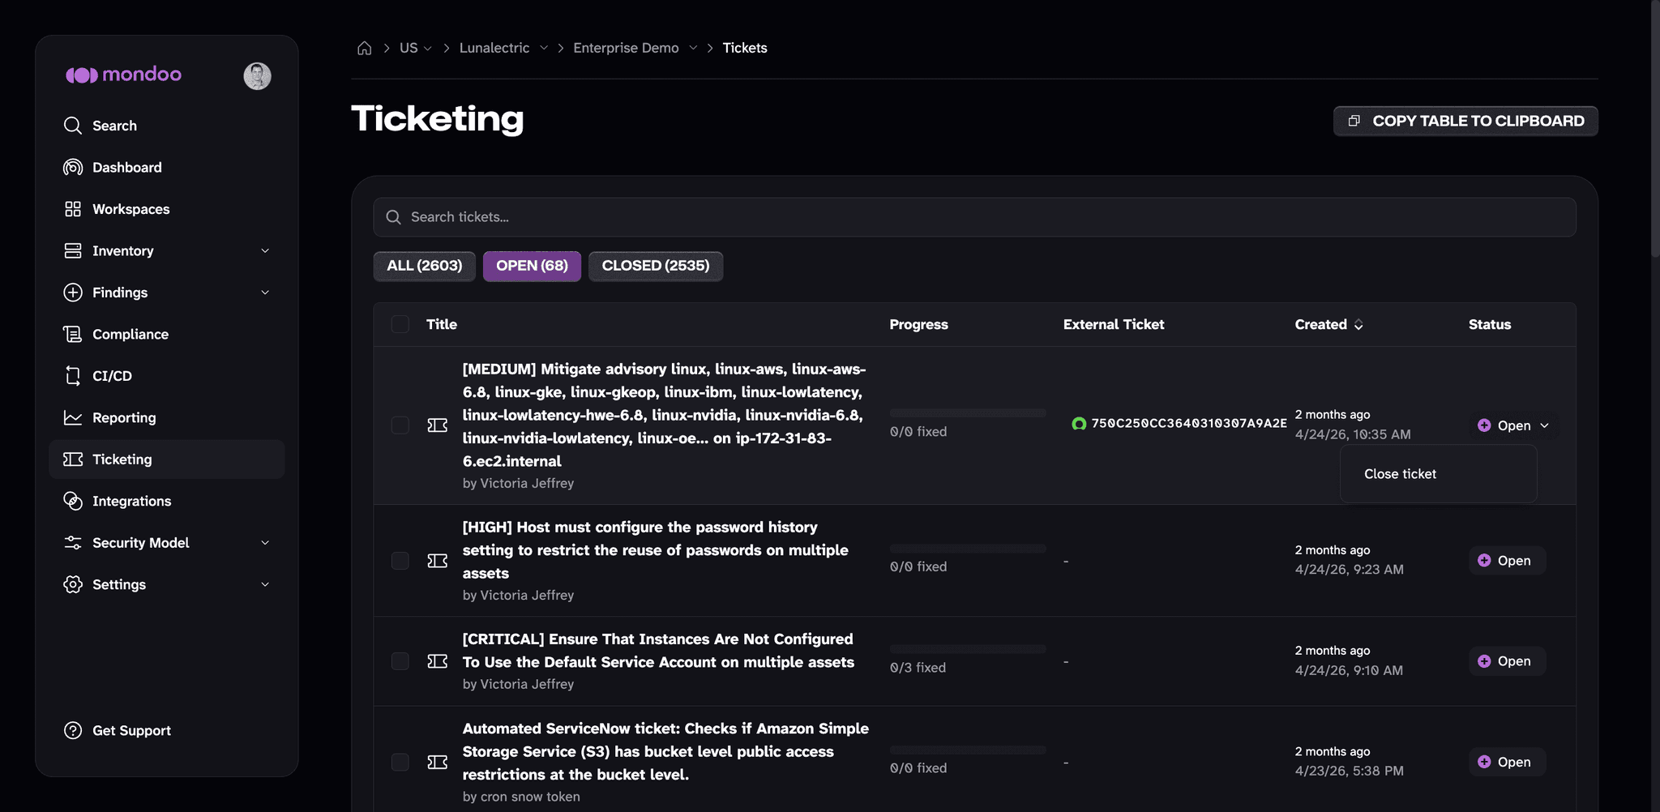The width and height of the screenshot is (1660, 812).
Task: Click Open status on Automated ServiceNow ticket
Action: coord(1507,762)
